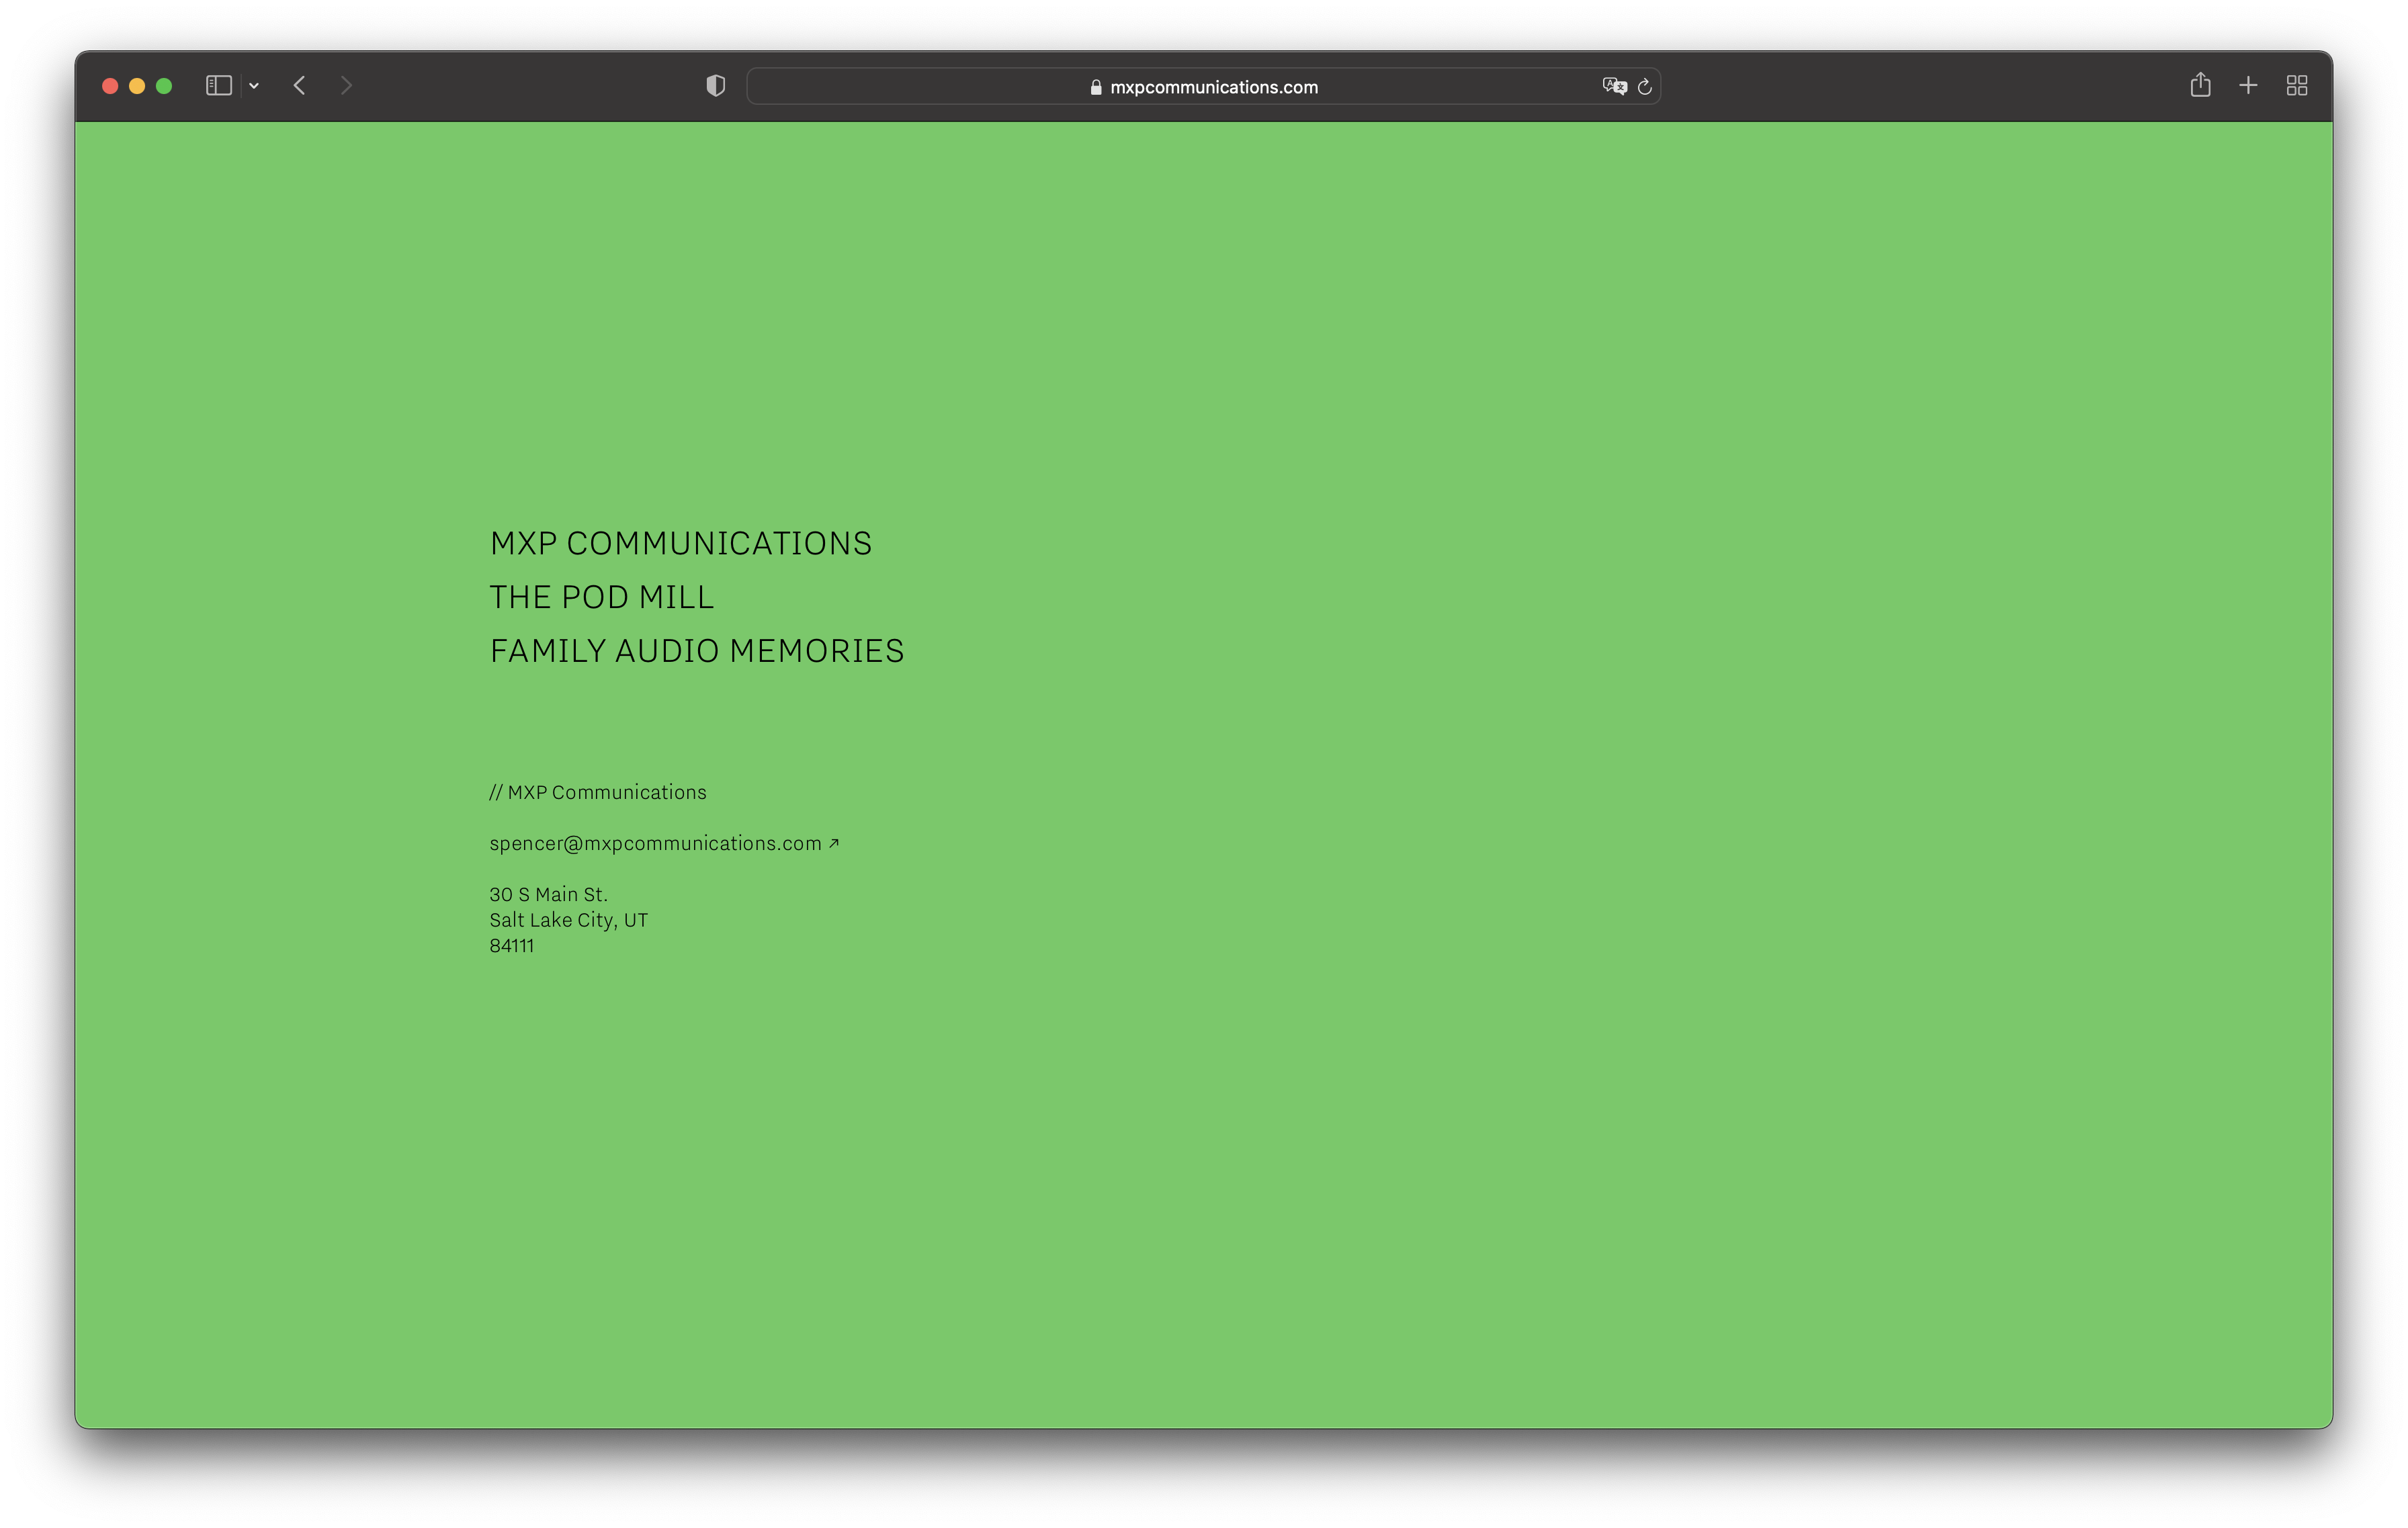Open the privacy report shield icon
Screen dimensions: 2408x1528
pos(715,86)
